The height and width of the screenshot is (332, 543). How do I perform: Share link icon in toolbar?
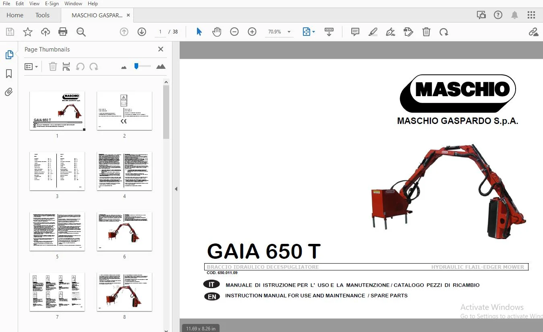533,32
